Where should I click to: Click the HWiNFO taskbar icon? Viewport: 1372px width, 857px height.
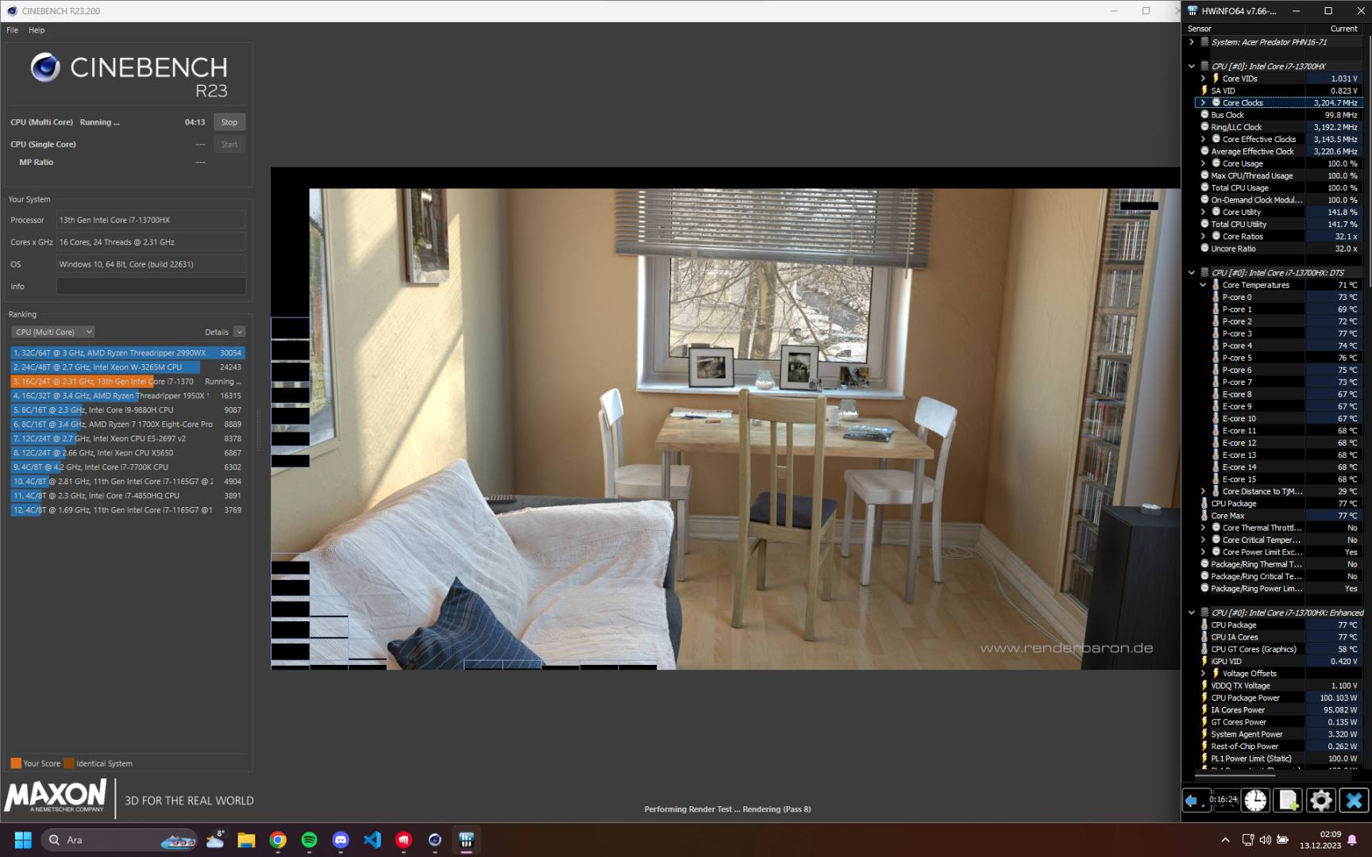[466, 840]
